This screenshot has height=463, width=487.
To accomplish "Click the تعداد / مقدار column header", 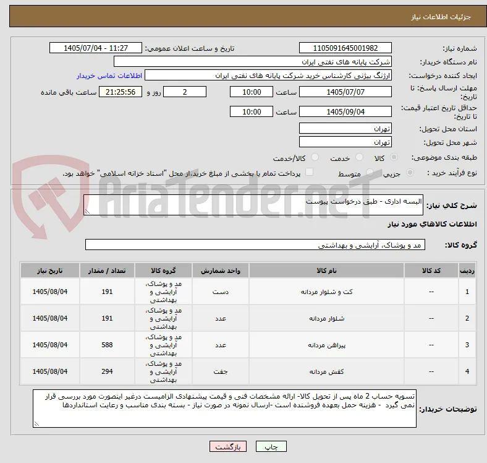I will point(107,270).
